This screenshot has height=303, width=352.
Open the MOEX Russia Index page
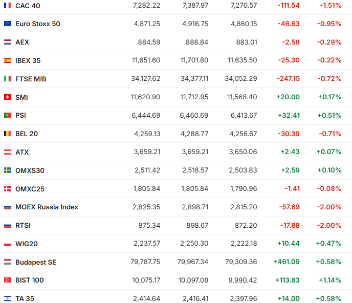[47, 207]
